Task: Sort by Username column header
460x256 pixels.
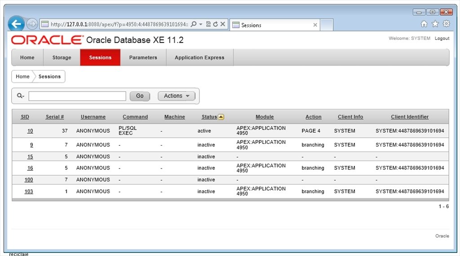Action: click(x=93, y=117)
